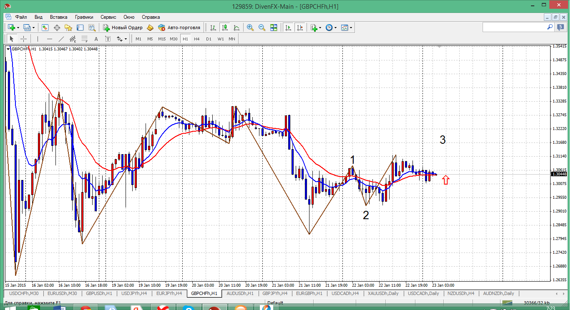Pick the Fibonacci retracement tool
571x310 pixels.
pos(85,39)
